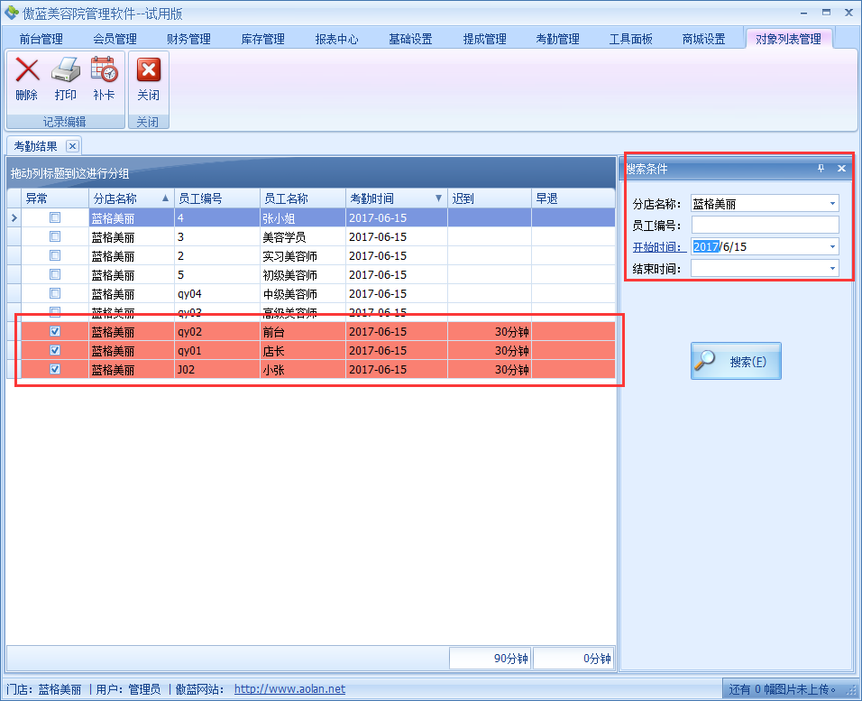Click the magnifier Search (搜索) button
Viewport: 862px width, 701px height.
tap(736, 361)
